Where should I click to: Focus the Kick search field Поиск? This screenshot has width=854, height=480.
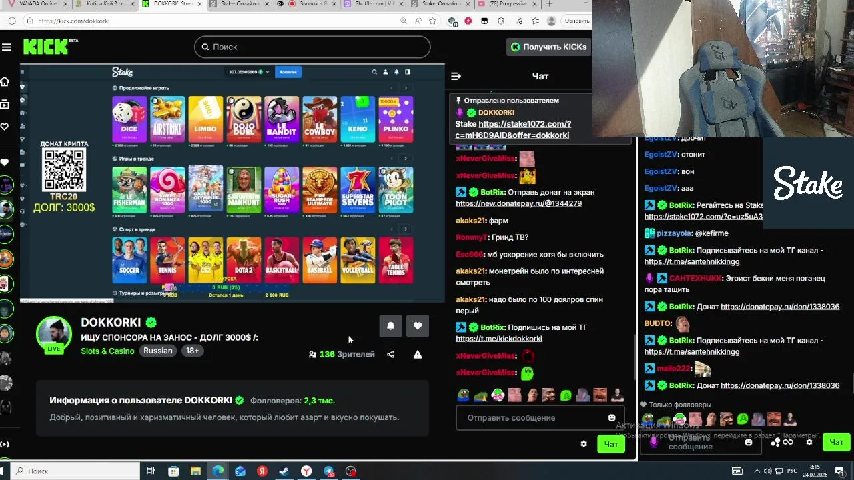point(312,47)
